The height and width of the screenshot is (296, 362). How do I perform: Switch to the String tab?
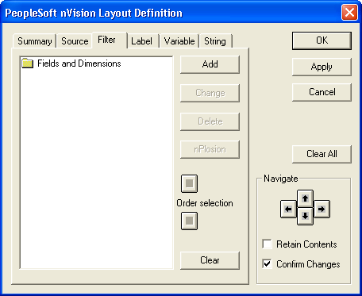[215, 41]
